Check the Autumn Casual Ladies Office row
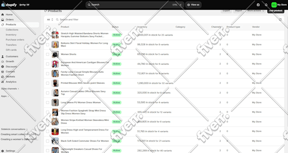The width and height of the screenshot is (288, 153). [x=47, y=93]
